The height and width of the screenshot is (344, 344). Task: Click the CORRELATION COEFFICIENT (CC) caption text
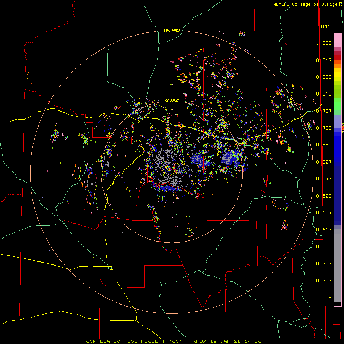(134, 341)
